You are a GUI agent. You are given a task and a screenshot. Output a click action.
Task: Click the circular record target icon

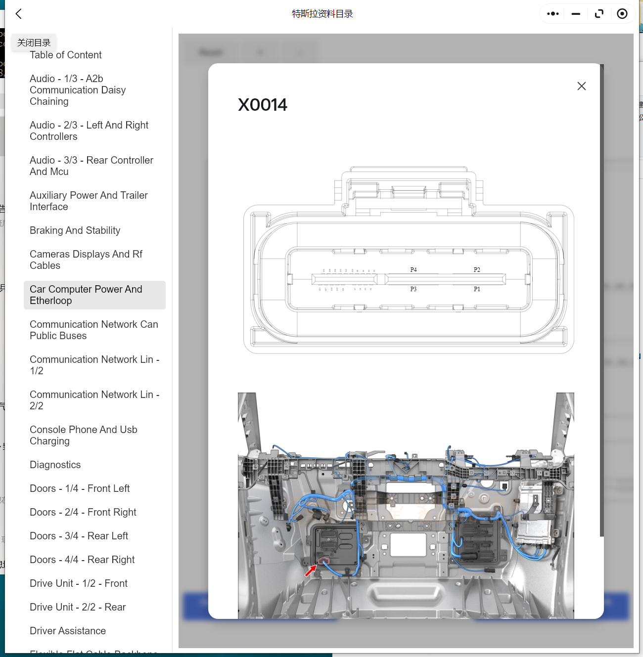[x=622, y=14]
